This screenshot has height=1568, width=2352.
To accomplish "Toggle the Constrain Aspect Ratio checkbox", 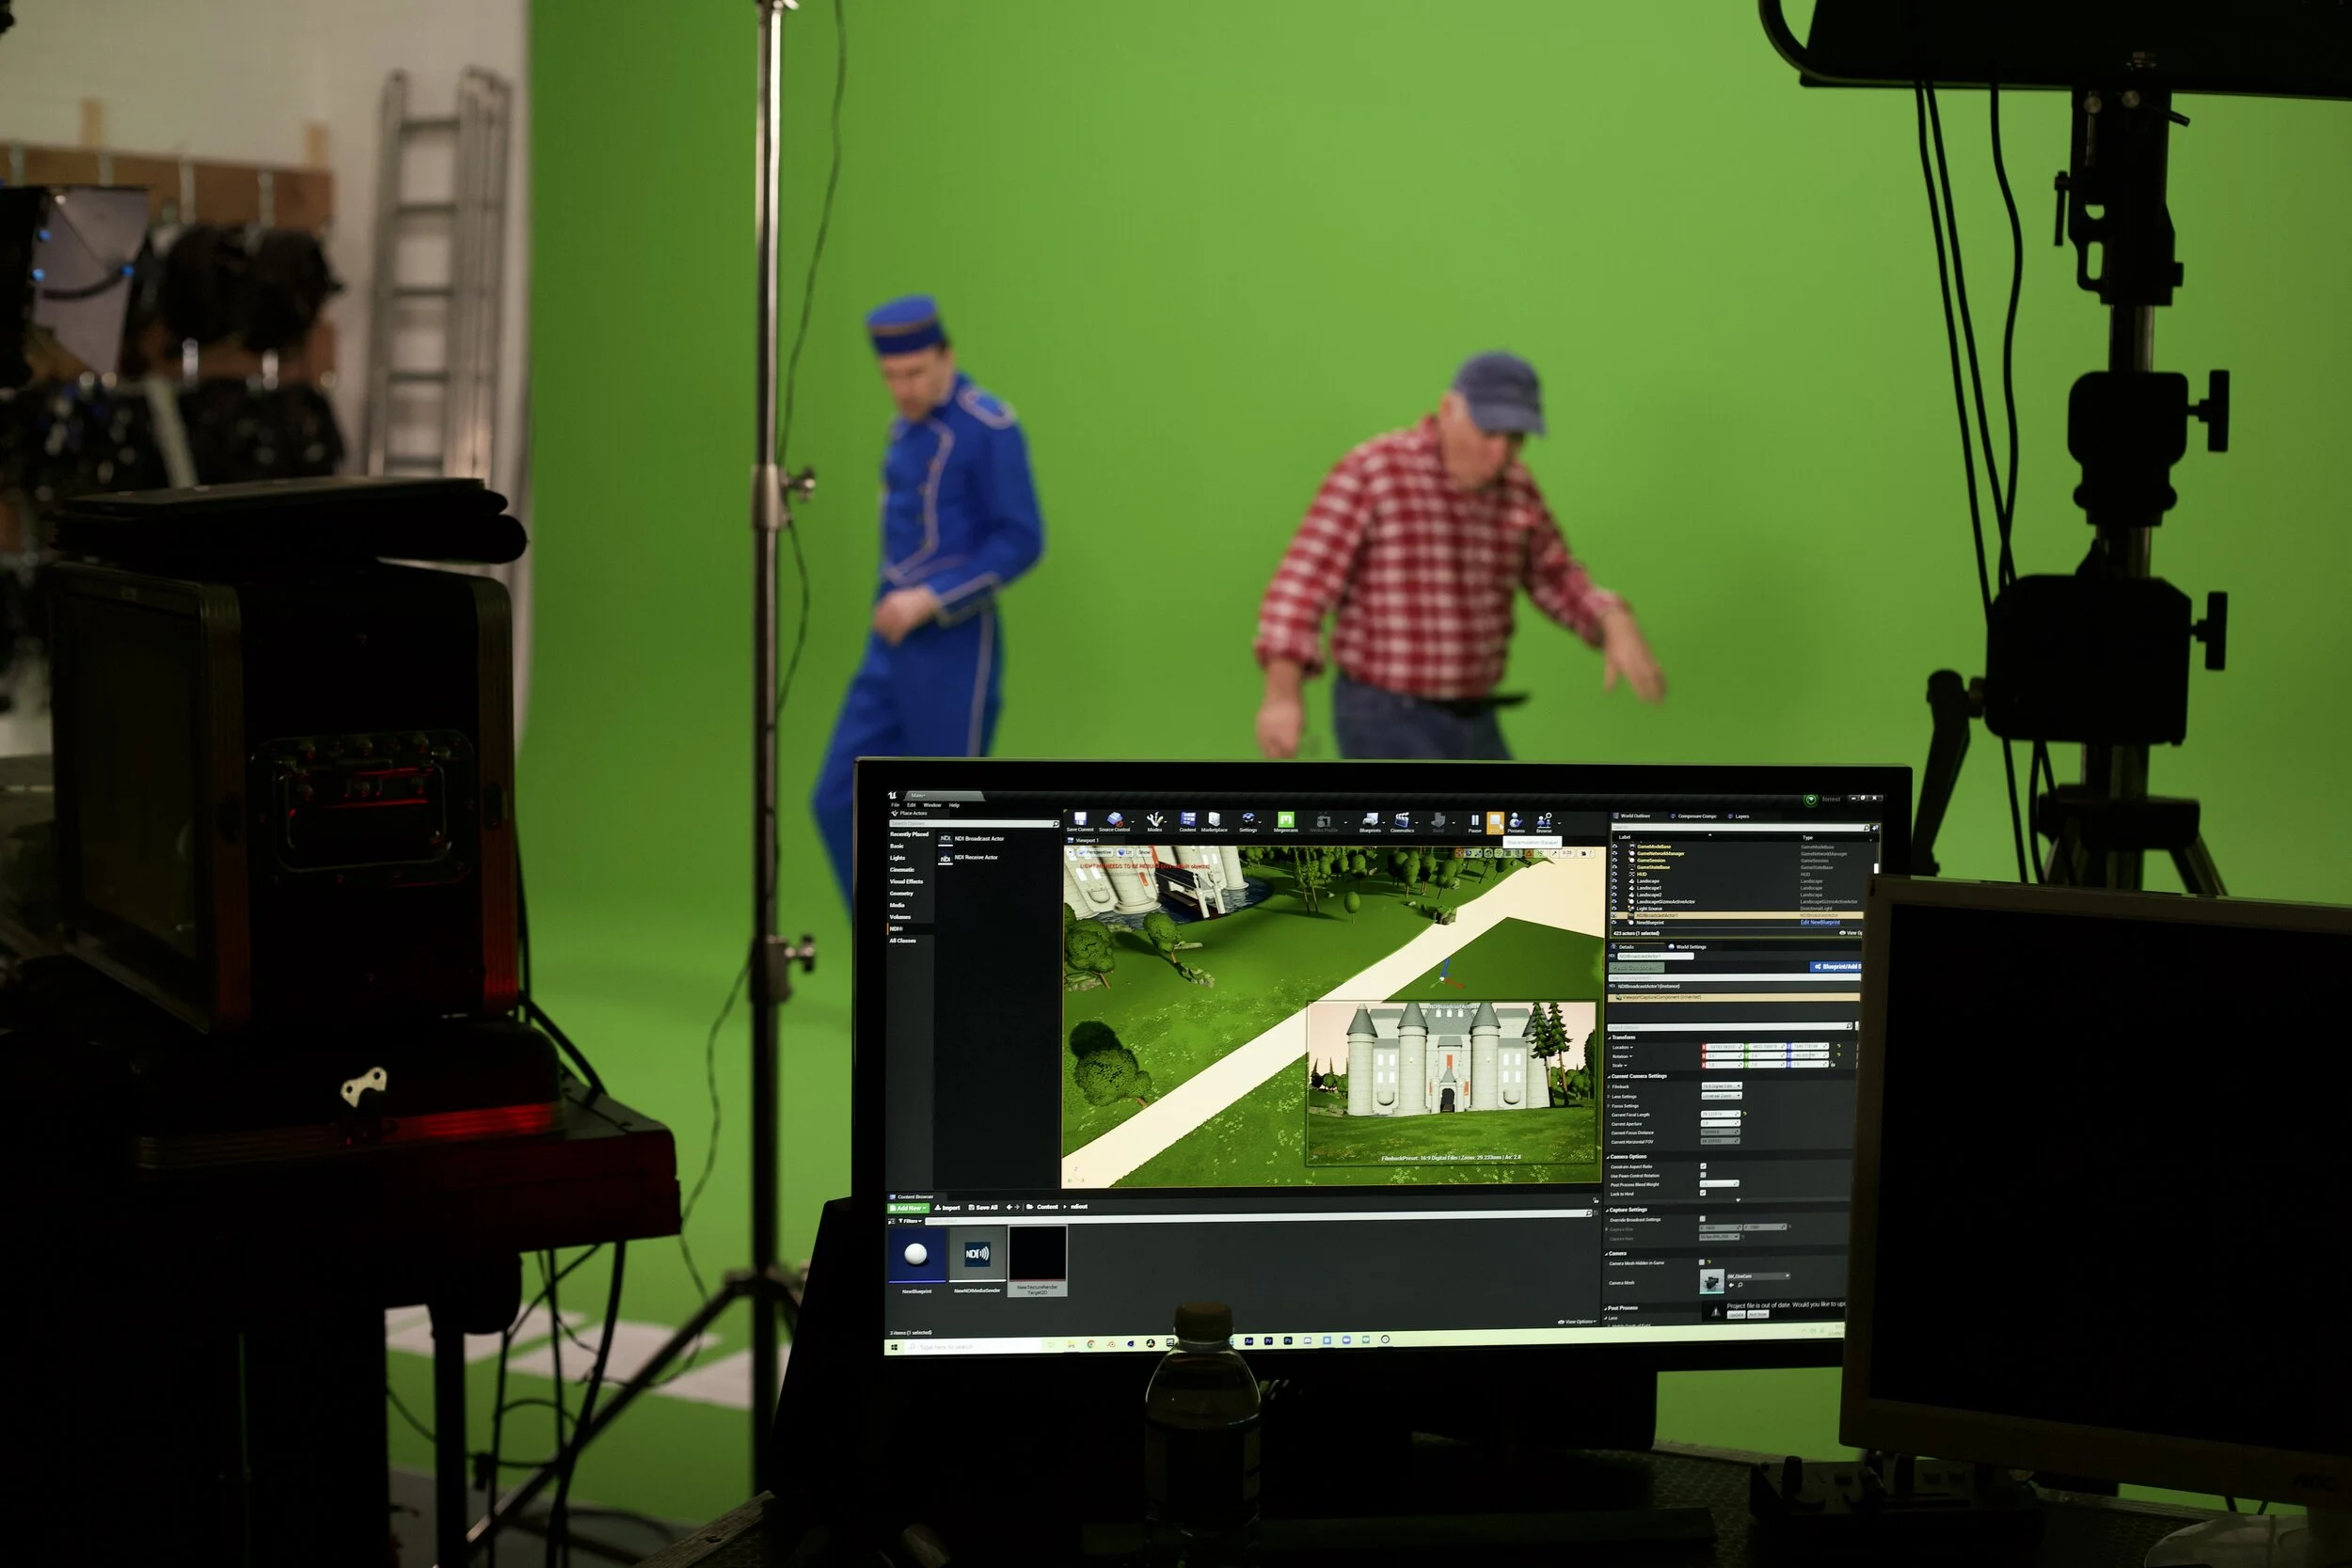I will pos(1703,1166).
